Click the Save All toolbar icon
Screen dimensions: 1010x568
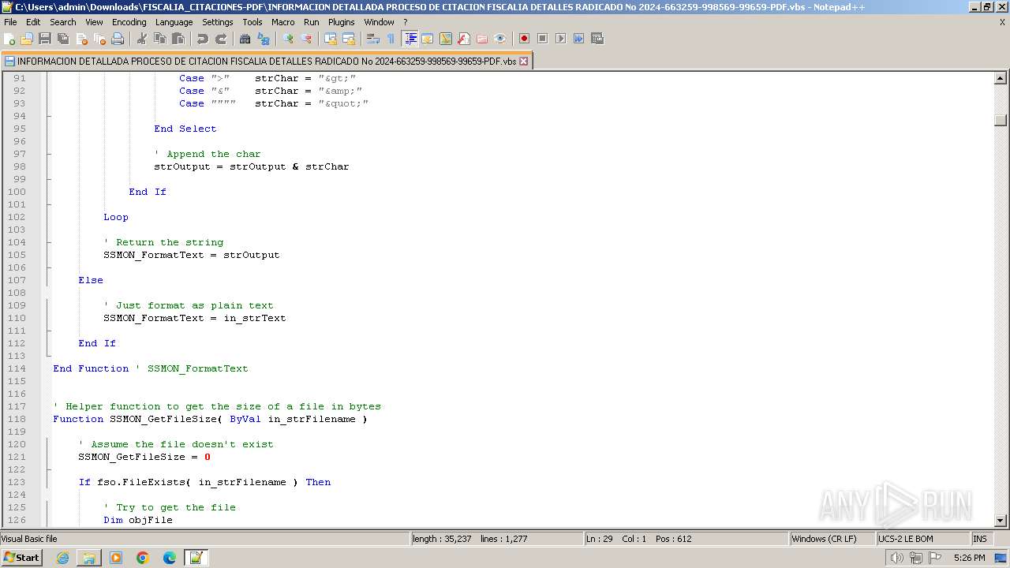click(63, 39)
